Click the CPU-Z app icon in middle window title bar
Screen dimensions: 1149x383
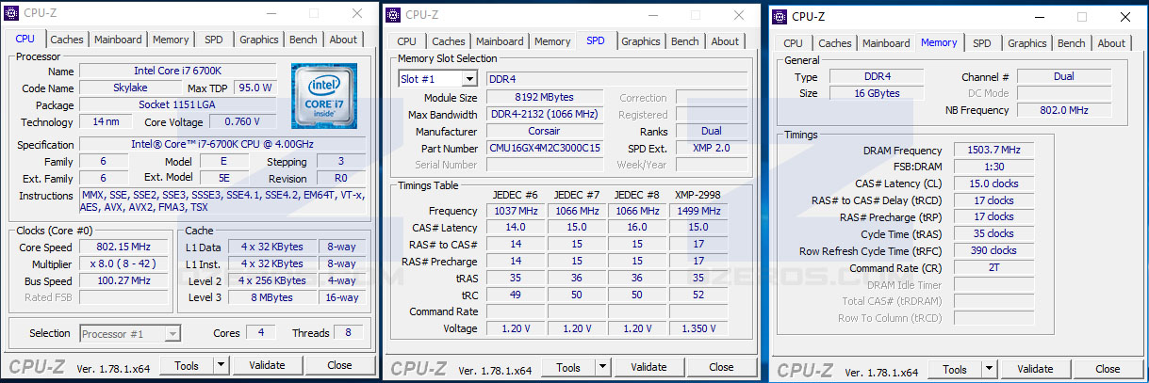[x=395, y=14]
